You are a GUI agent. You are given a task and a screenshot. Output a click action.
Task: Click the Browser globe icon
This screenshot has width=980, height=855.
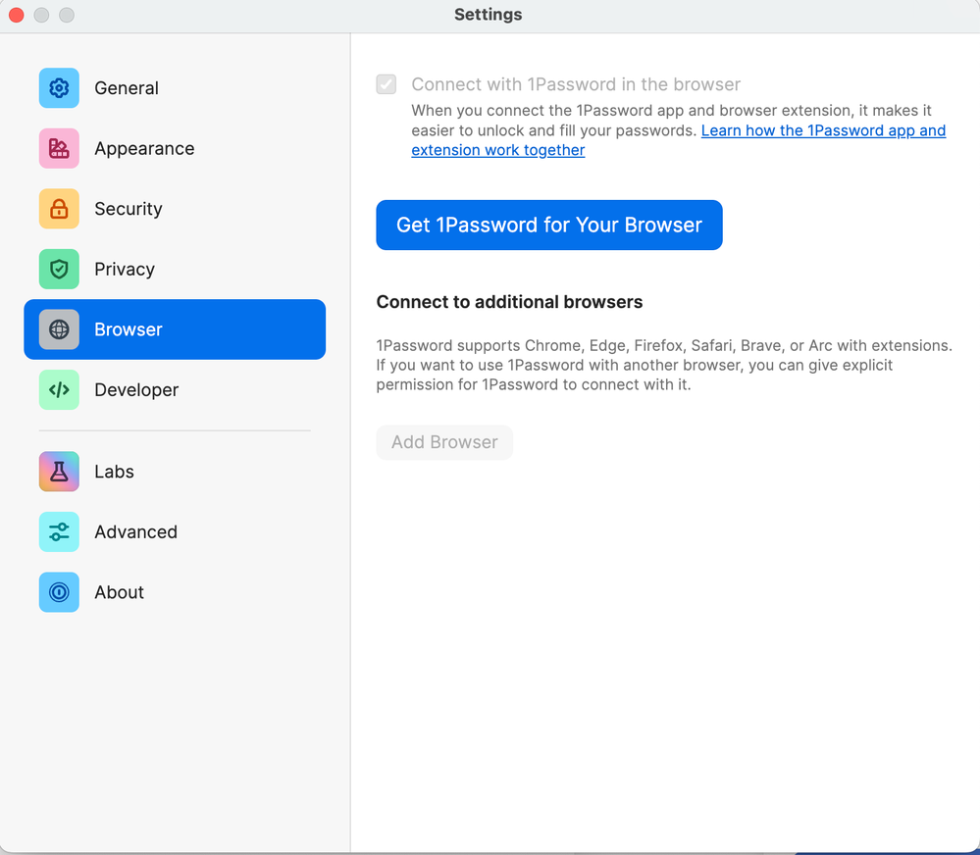point(59,329)
